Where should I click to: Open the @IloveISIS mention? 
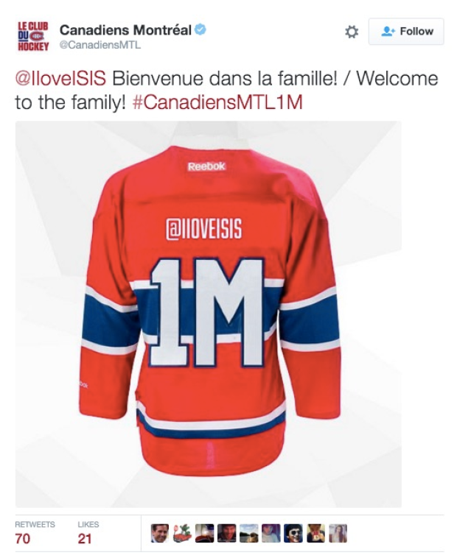pos(60,79)
